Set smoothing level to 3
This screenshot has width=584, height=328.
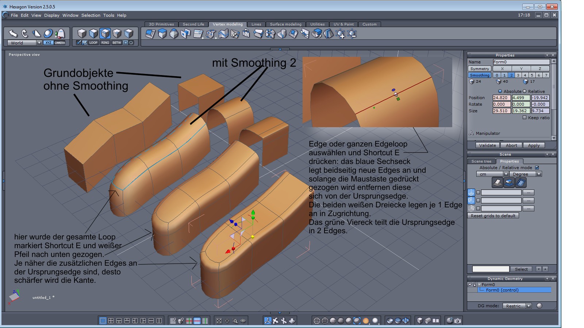pos(518,75)
